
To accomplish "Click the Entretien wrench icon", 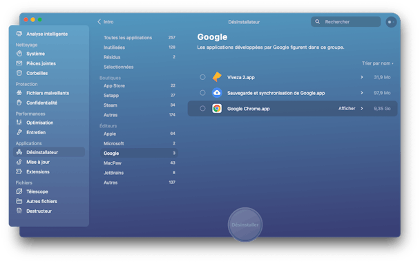I will 19,132.
